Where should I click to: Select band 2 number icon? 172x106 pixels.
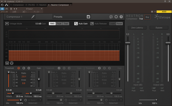[59, 68]
